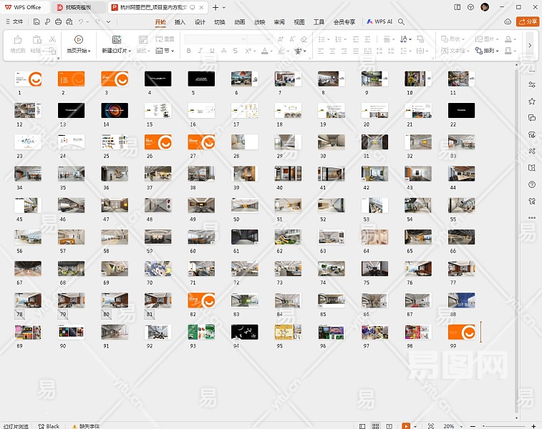Click the orange slideshow play button in status bar
Viewport: 542px width, 429px height.
[406, 425]
